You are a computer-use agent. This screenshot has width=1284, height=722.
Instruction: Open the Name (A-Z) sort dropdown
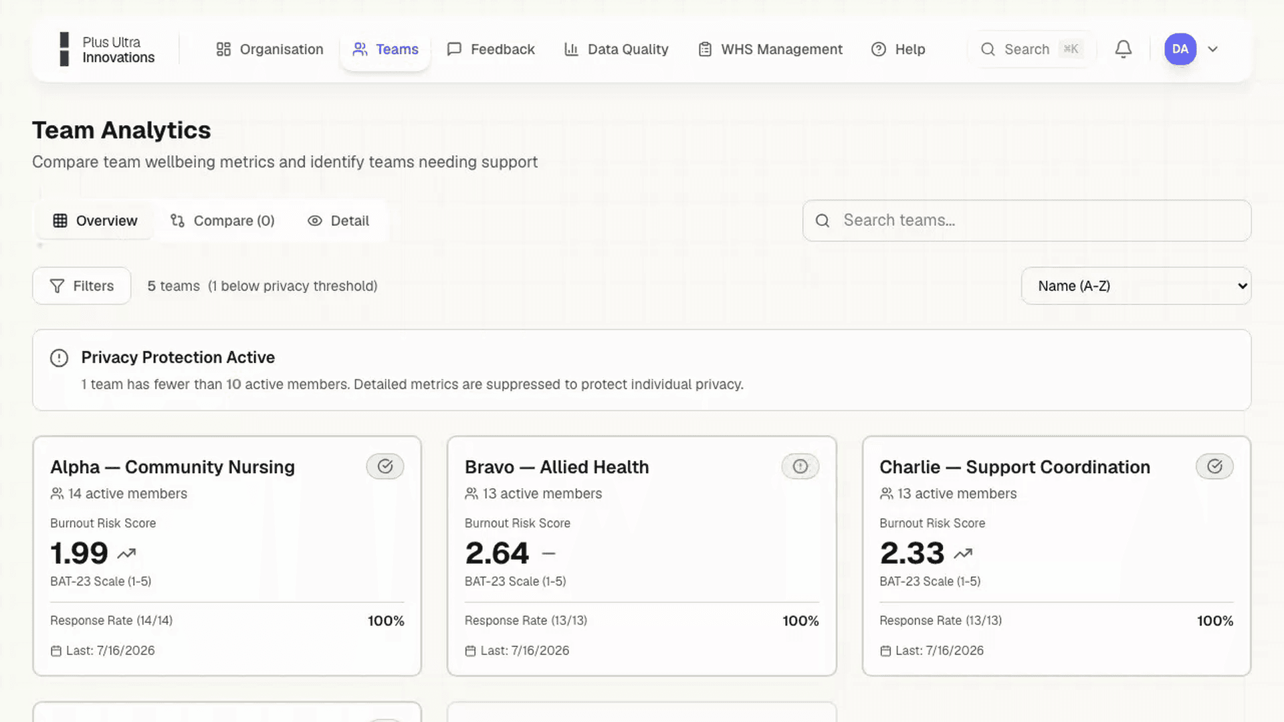(1136, 286)
